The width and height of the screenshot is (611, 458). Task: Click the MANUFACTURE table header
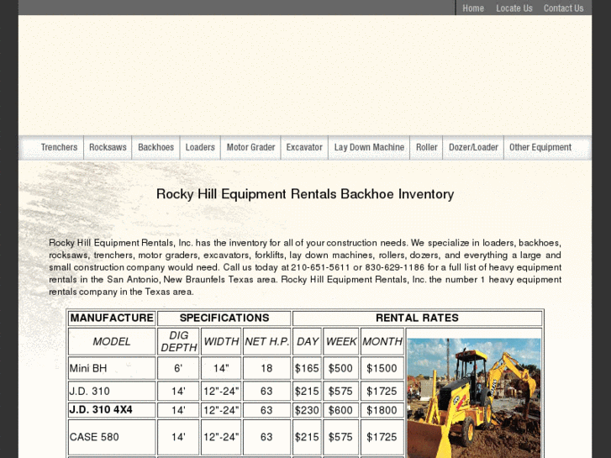click(x=112, y=318)
